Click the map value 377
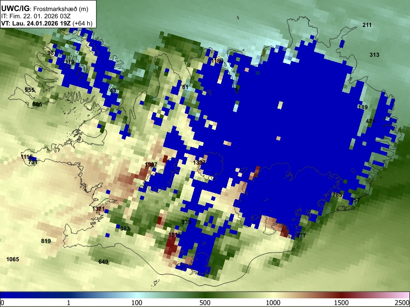The height and width of the screenshot is (307, 410). coord(301,236)
